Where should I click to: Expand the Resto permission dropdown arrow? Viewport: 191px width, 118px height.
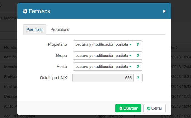[x=130, y=67]
